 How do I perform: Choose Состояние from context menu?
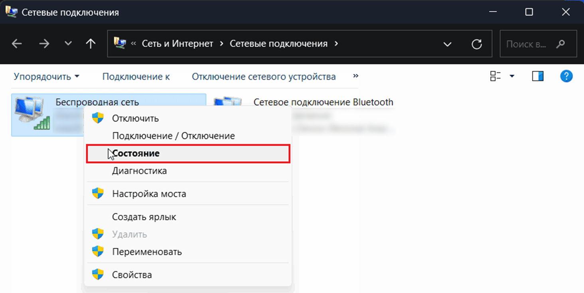pyautogui.click(x=136, y=153)
